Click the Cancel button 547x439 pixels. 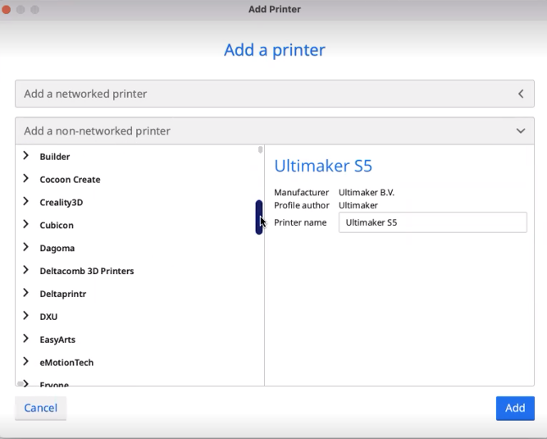pyautogui.click(x=40, y=408)
